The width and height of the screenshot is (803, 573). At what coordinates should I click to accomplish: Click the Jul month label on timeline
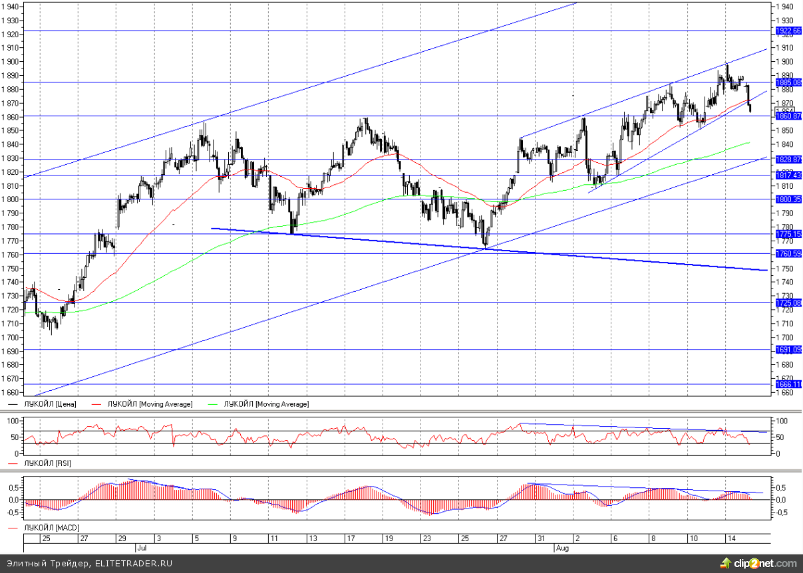[x=141, y=548]
